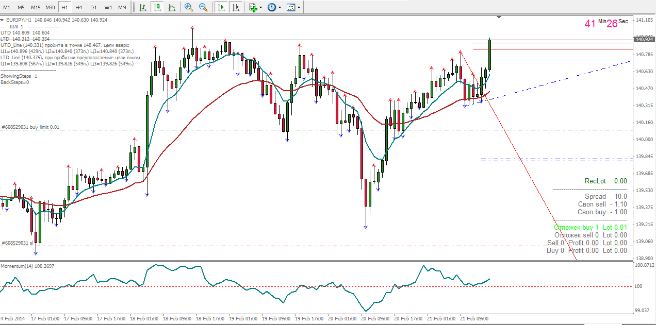The height and width of the screenshot is (325, 656).
Task: Click the 140.000 price scale label
Action: (644, 139)
